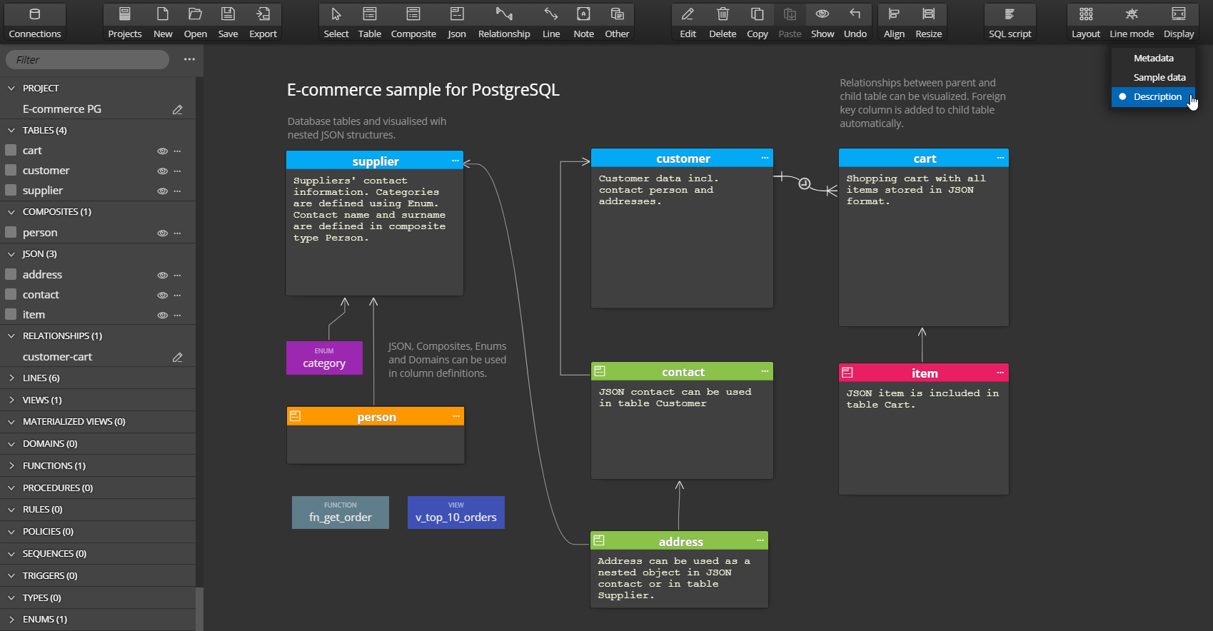Select the Description display mode

tap(1153, 97)
